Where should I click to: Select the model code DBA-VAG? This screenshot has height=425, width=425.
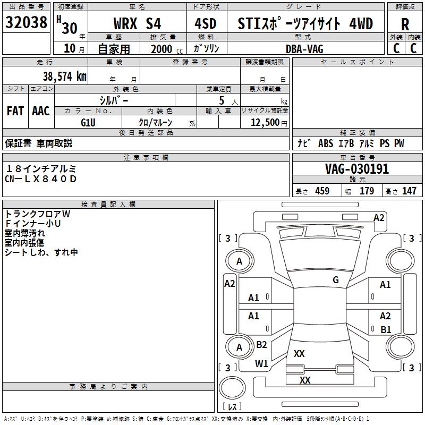click(x=304, y=49)
